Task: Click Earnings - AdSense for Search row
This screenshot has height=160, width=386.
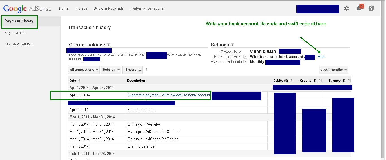Action: click(153, 139)
